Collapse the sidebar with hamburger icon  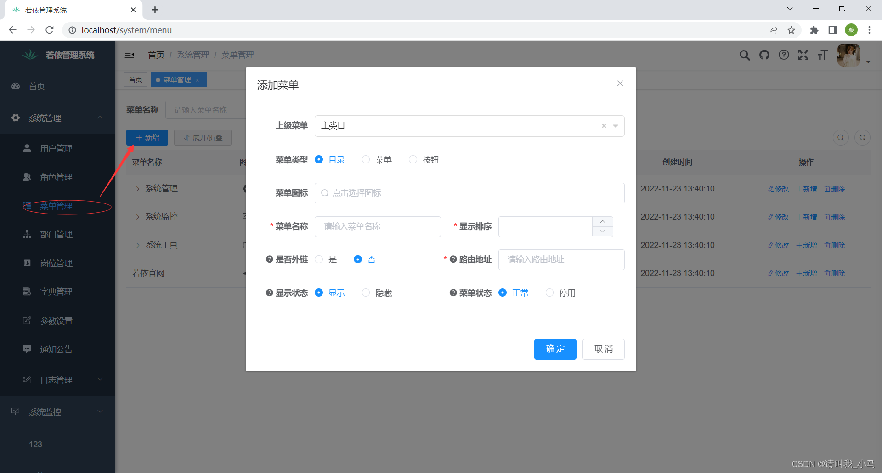[130, 54]
